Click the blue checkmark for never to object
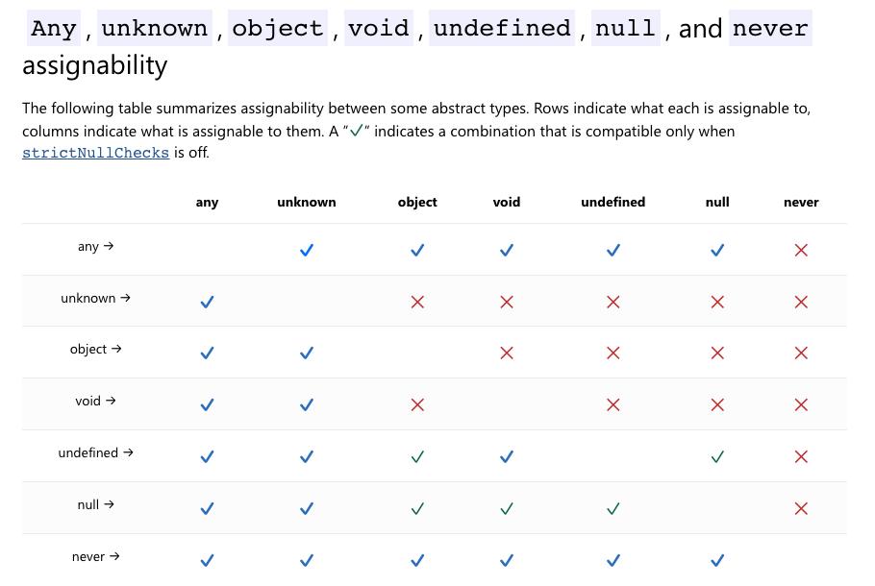 (417, 560)
